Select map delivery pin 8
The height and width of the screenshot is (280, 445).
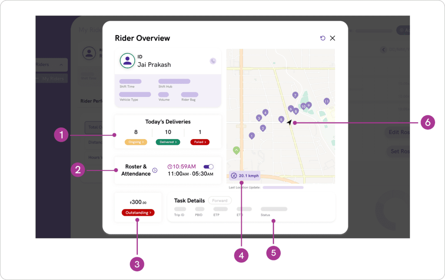tap(296, 111)
